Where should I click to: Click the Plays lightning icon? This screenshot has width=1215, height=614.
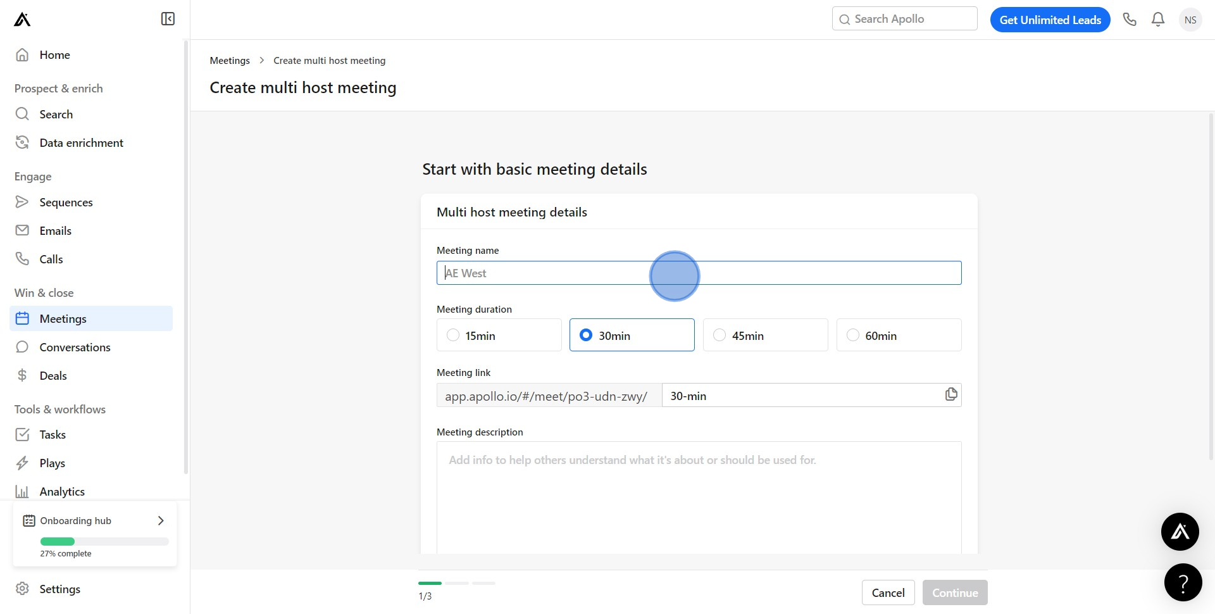coord(22,463)
